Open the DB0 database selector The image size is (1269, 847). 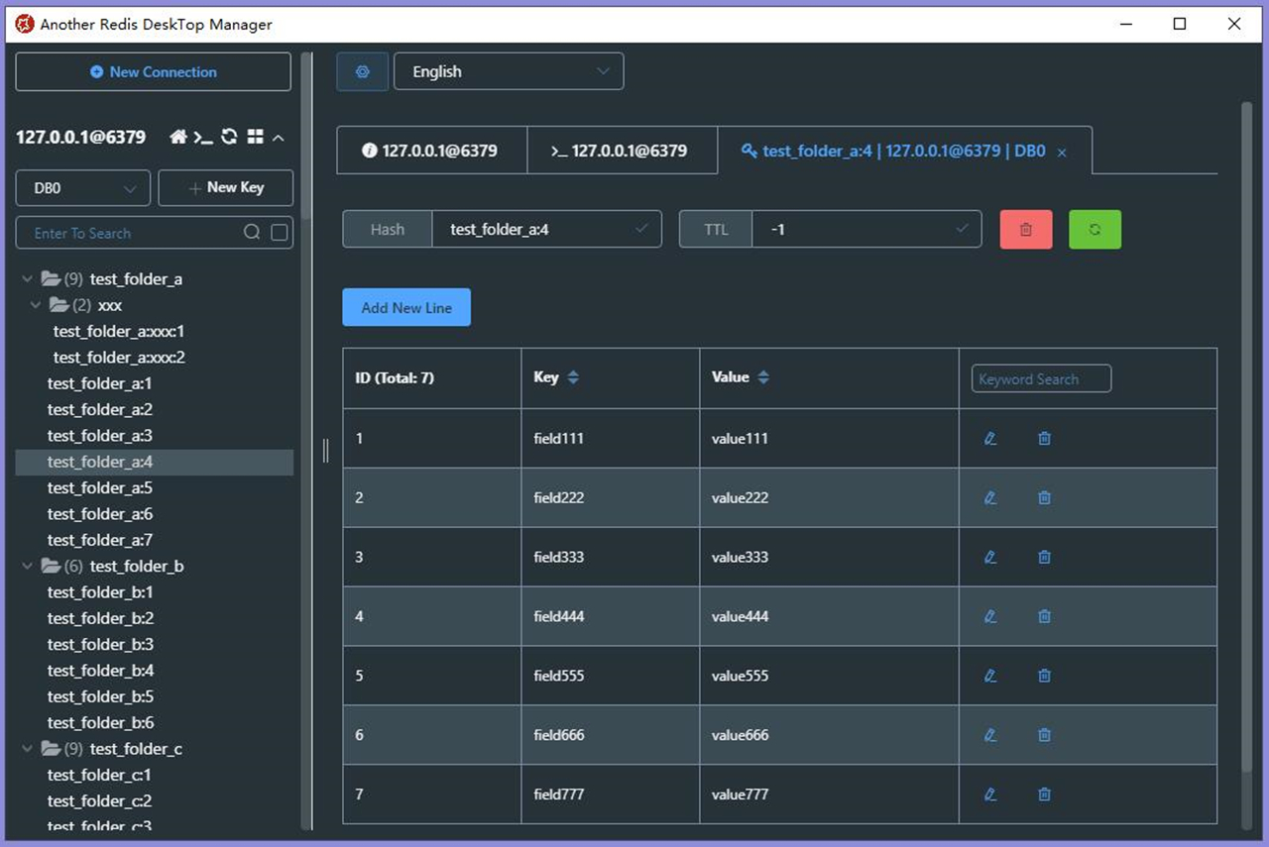pyautogui.click(x=82, y=187)
